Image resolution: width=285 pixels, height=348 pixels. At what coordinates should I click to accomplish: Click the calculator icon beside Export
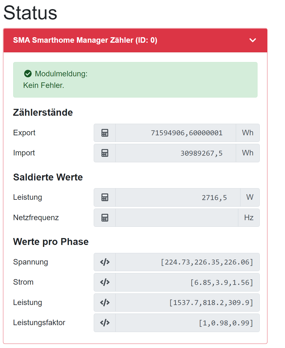105,133
